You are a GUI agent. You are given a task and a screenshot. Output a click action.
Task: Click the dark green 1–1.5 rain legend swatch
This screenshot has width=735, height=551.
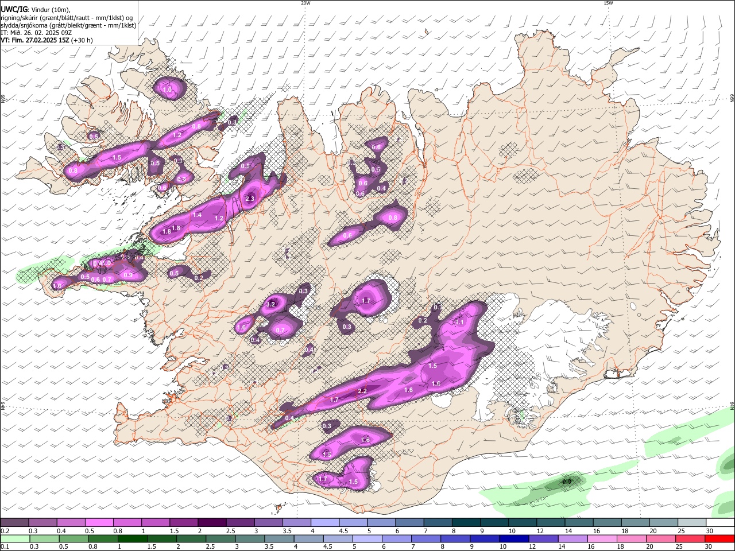133,538
